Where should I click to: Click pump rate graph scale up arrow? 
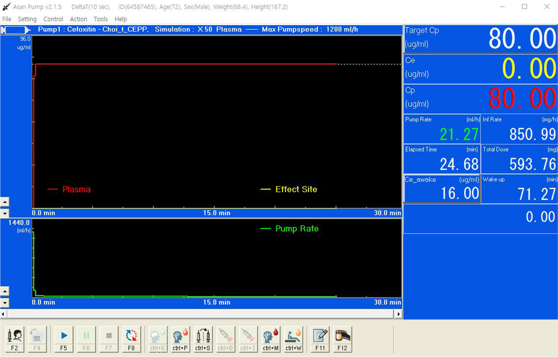5,291
